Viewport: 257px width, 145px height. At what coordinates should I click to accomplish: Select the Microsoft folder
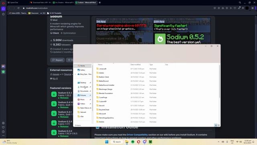click(x=102, y=114)
